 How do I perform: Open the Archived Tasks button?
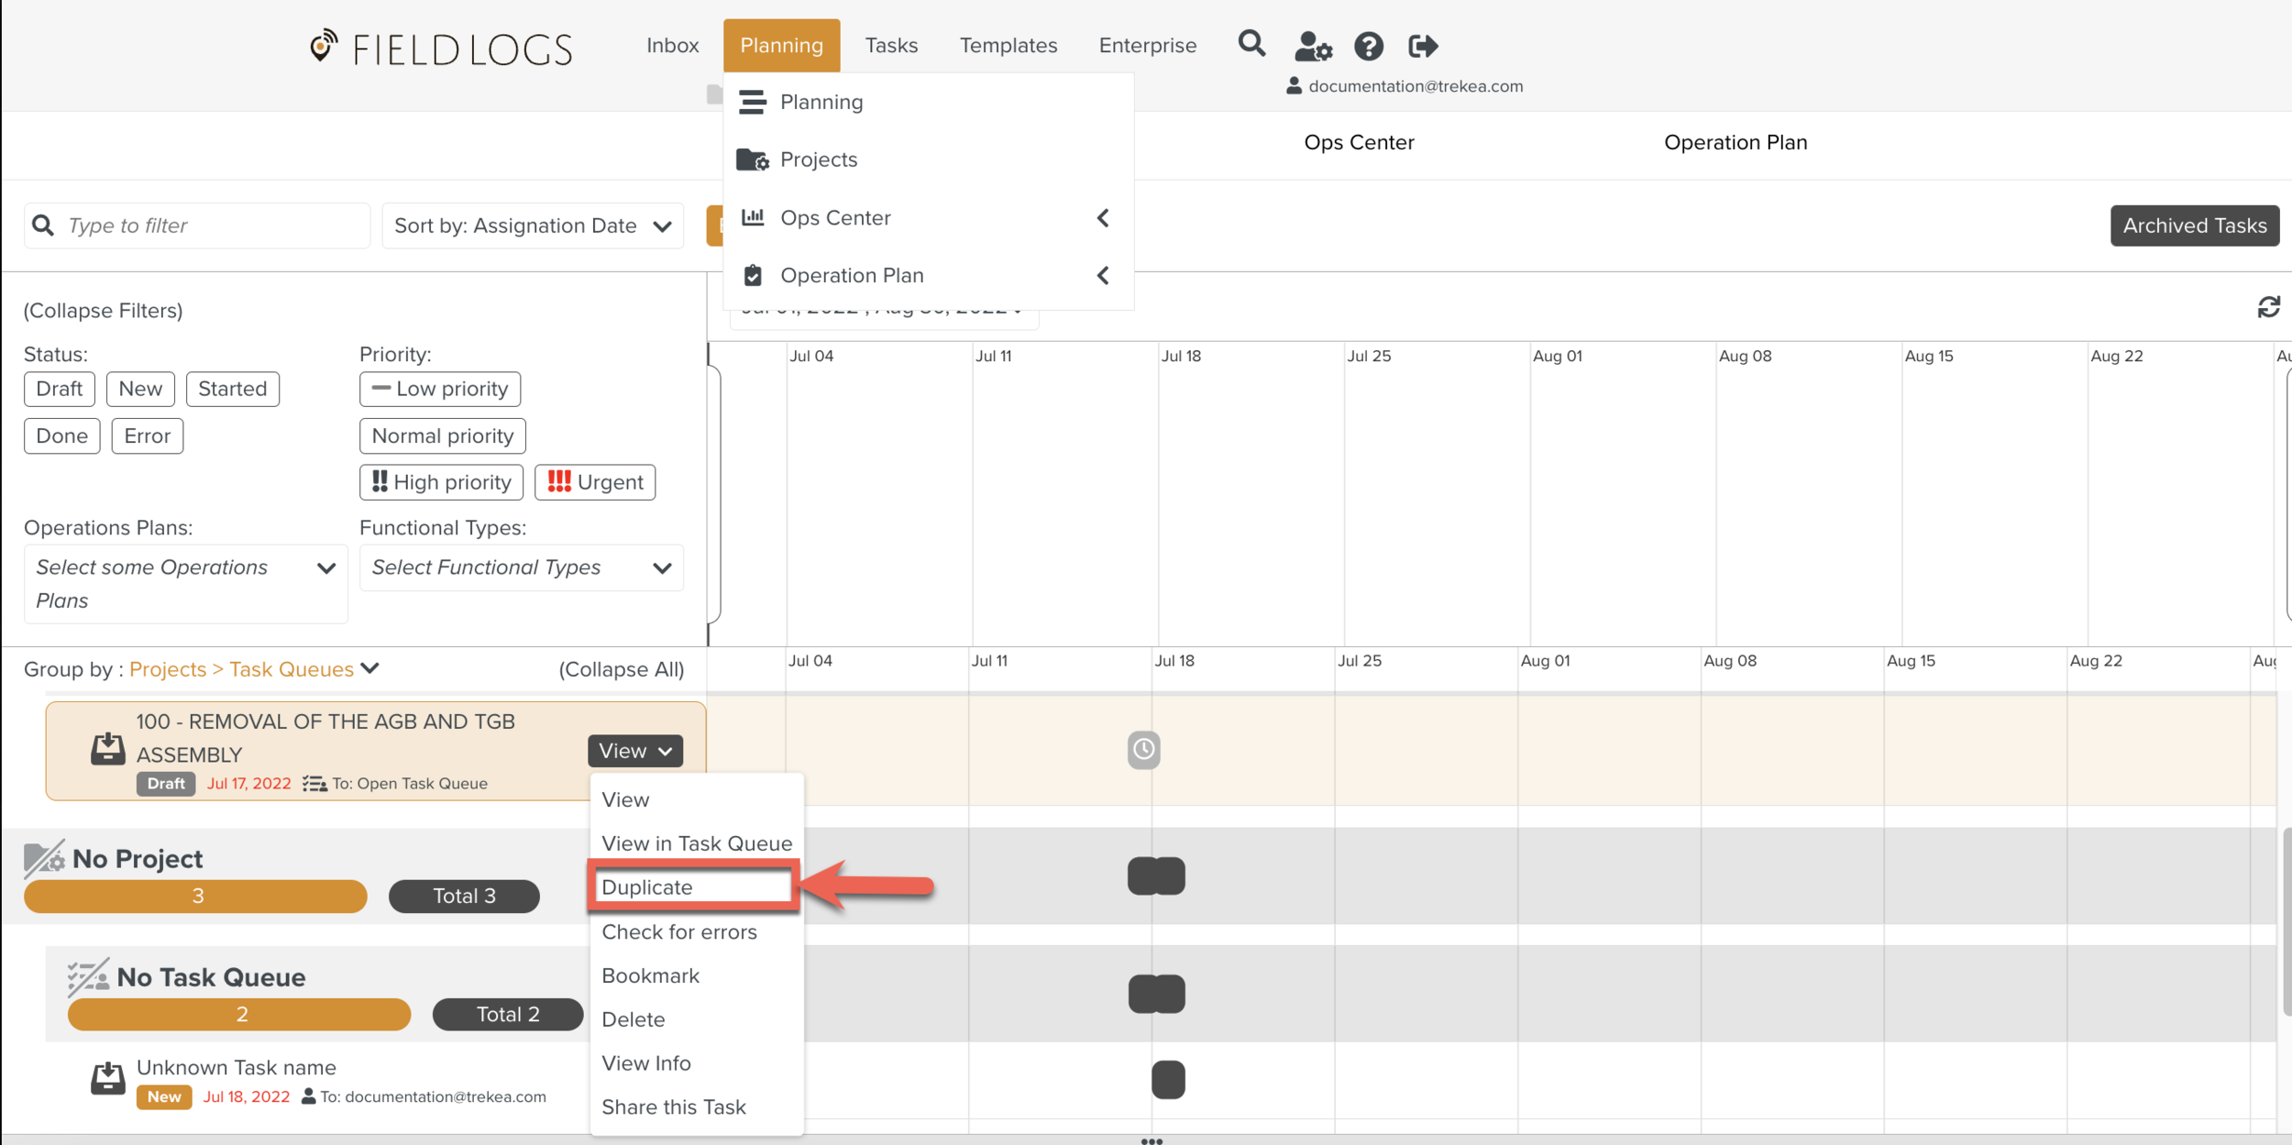point(2194,226)
